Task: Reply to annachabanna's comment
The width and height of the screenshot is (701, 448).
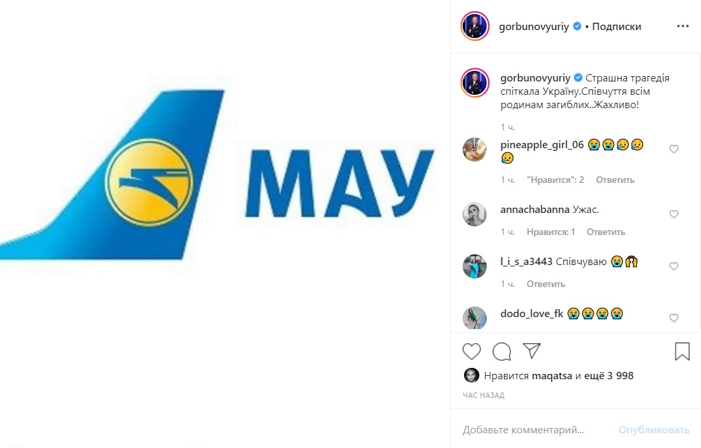Action: (x=606, y=232)
